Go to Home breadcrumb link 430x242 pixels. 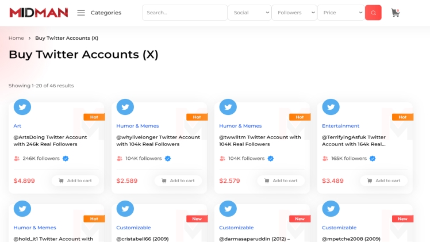tap(16, 38)
